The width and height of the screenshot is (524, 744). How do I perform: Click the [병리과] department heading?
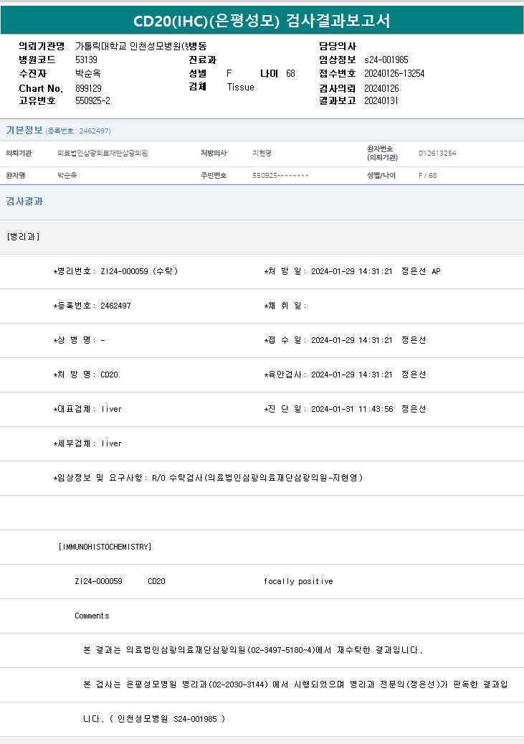(x=24, y=236)
